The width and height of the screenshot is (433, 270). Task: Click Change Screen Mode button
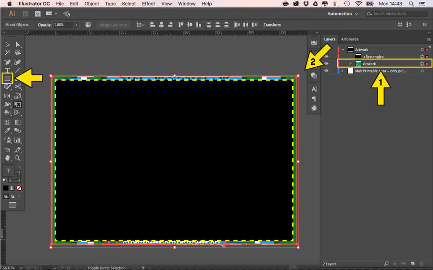(13, 205)
